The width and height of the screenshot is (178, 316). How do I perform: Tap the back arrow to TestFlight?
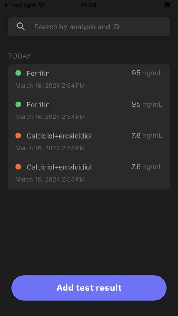[5, 5]
